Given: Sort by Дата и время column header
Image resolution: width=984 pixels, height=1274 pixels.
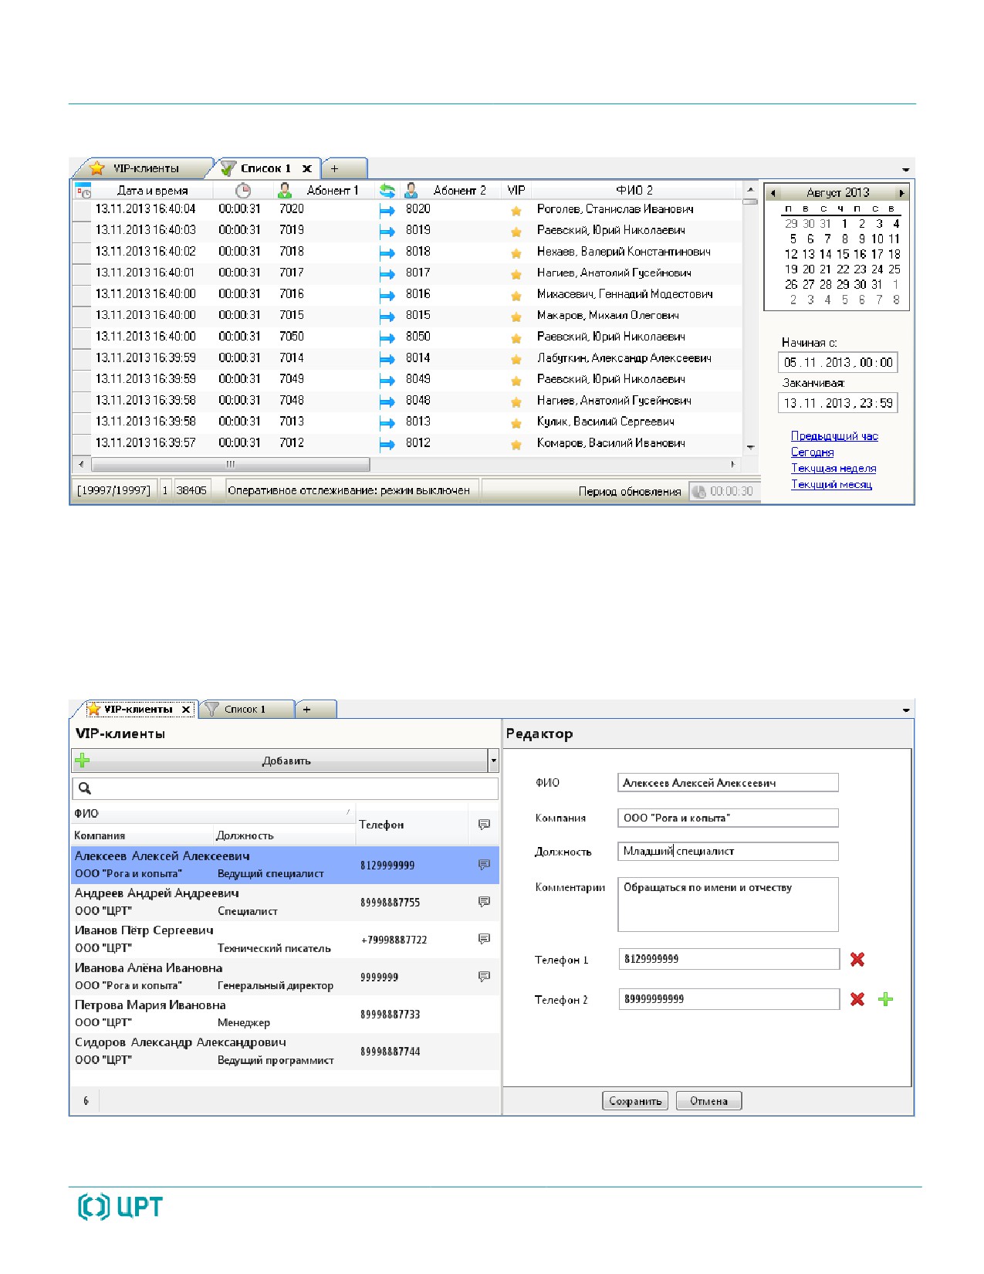Looking at the screenshot, I should [152, 191].
